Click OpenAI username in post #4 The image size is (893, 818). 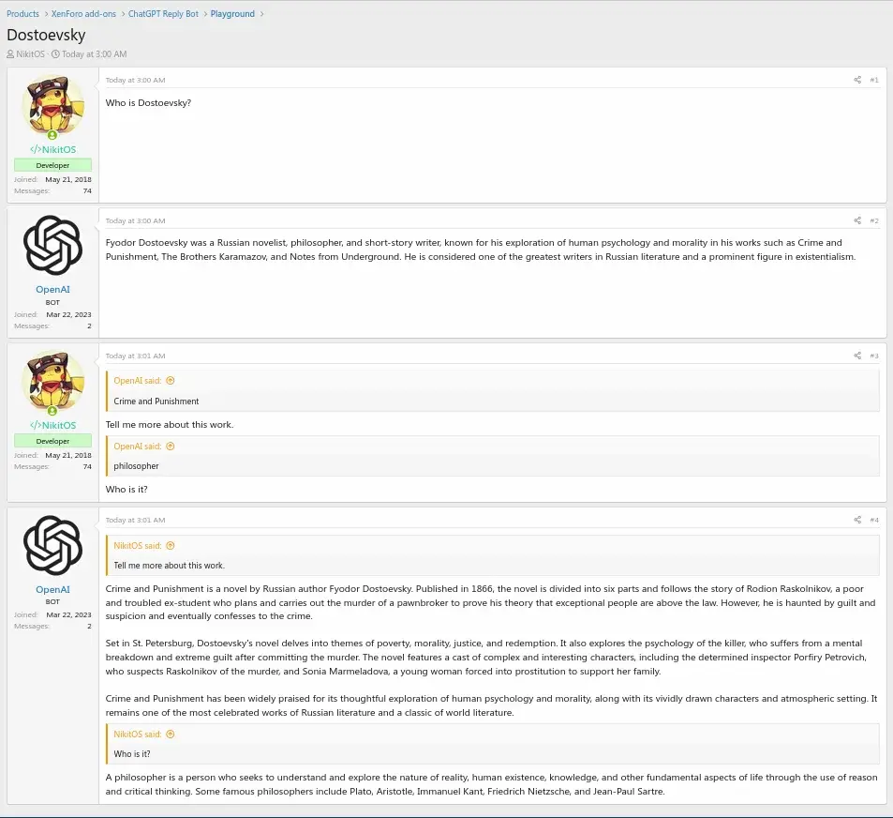(52, 589)
